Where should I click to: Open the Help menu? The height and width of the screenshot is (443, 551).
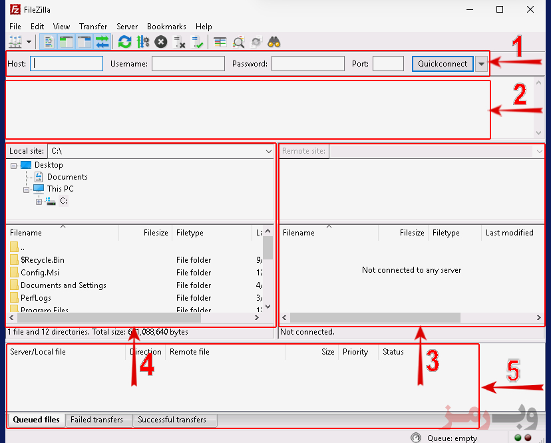click(204, 27)
